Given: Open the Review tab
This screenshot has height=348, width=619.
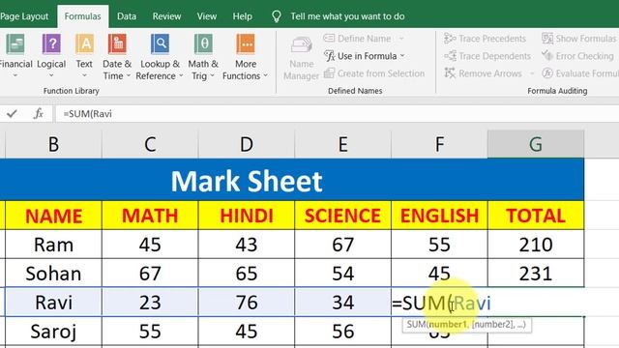Looking at the screenshot, I should [x=166, y=16].
